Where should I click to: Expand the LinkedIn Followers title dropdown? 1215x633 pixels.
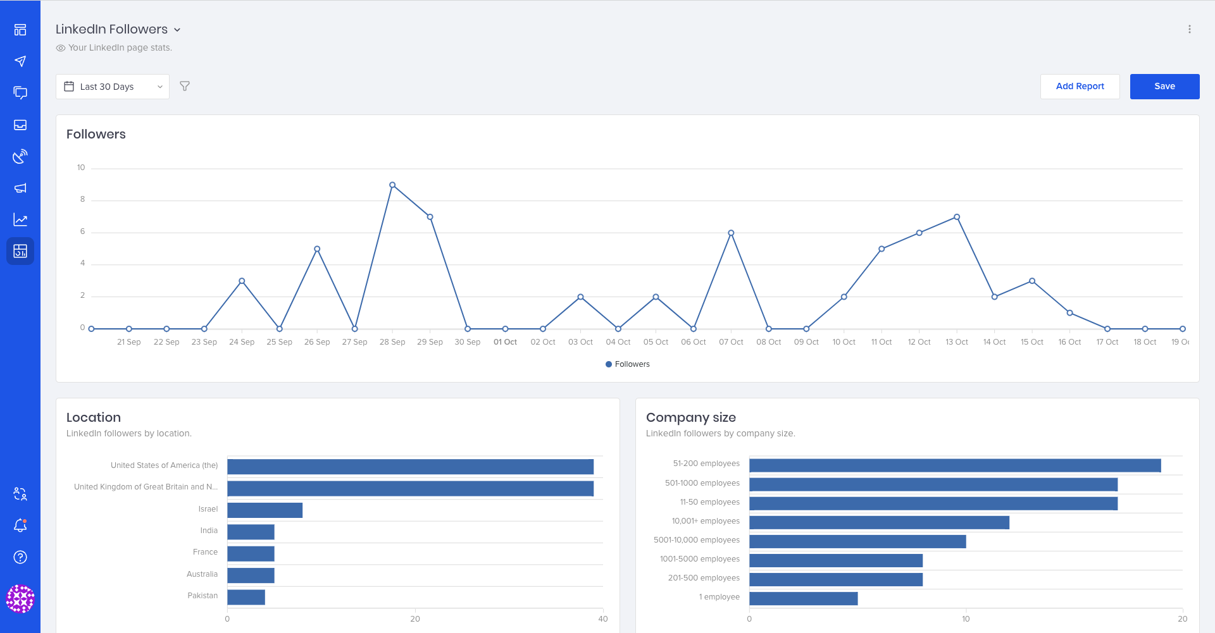tap(177, 29)
